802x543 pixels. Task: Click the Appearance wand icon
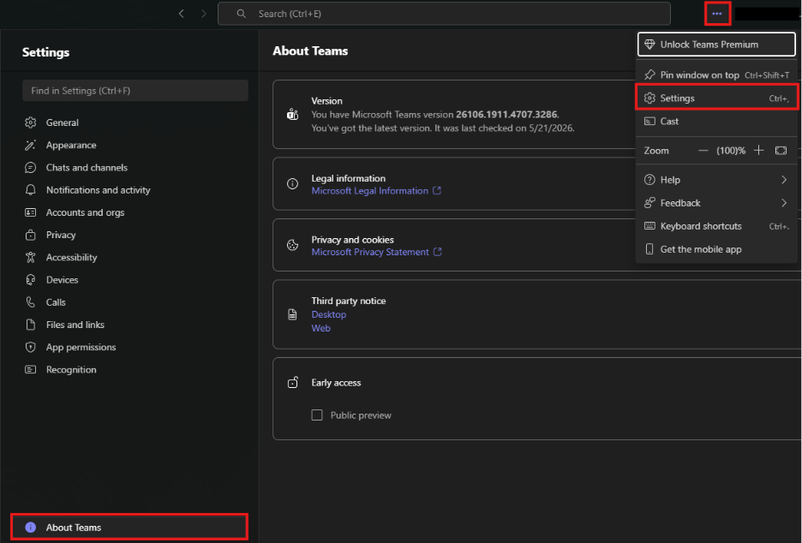tap(31, 146)
